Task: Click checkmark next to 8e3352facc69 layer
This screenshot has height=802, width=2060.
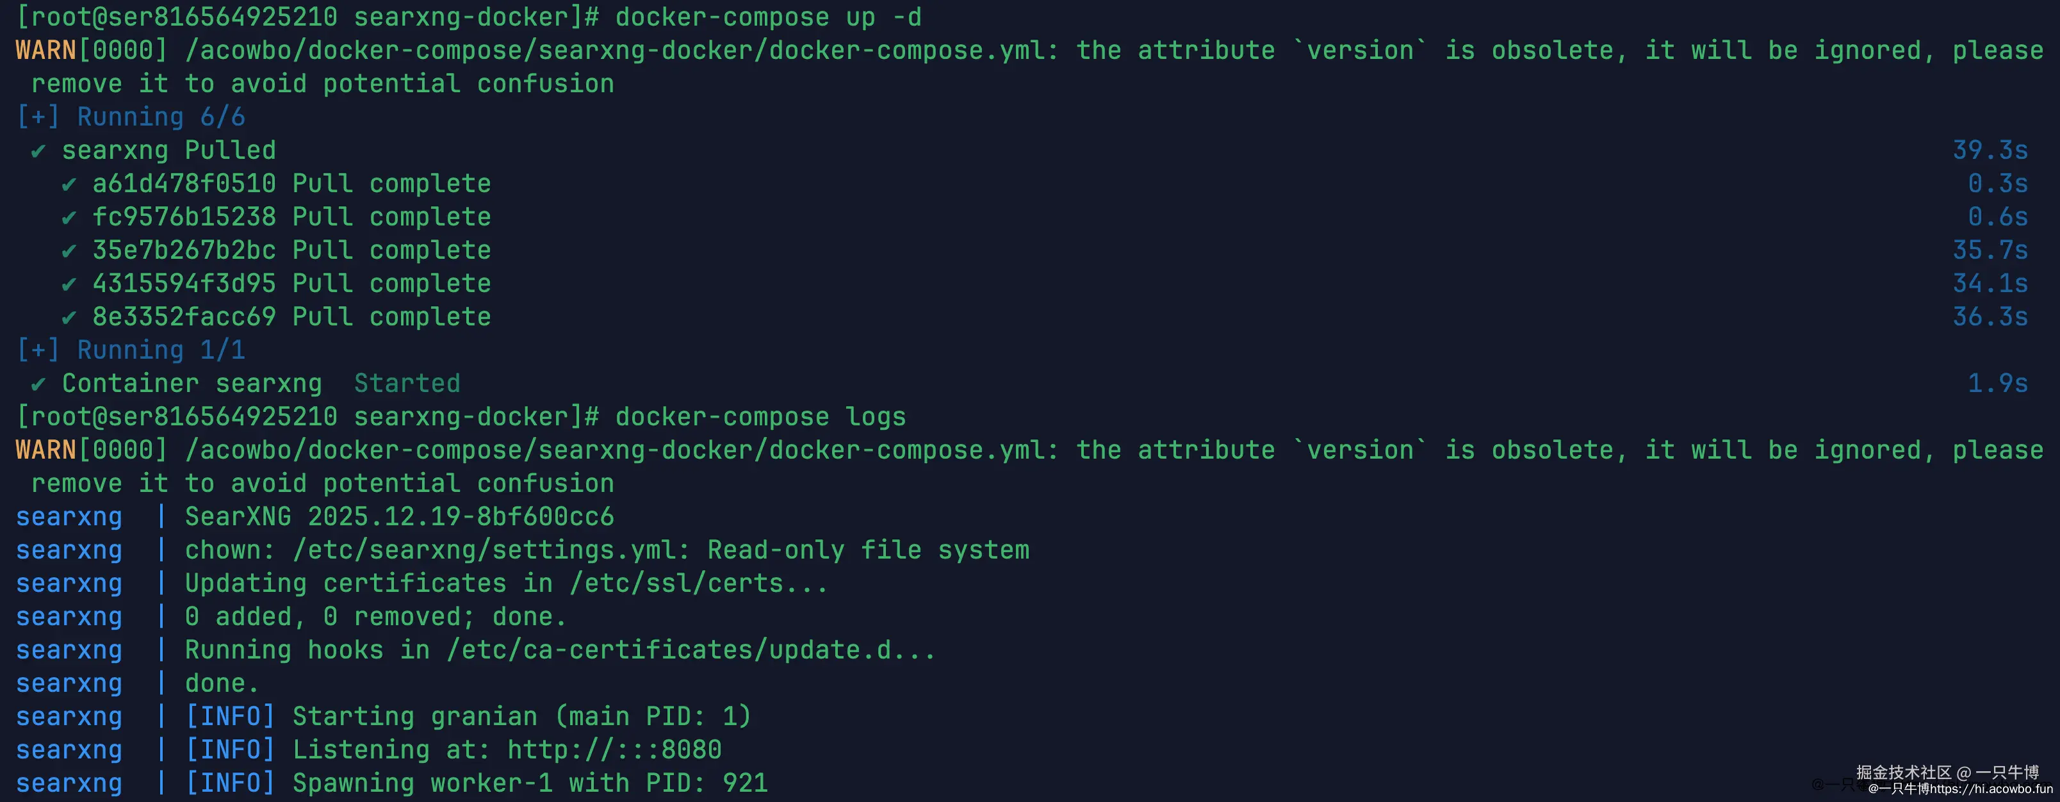Action: click(x=69, y=318)
